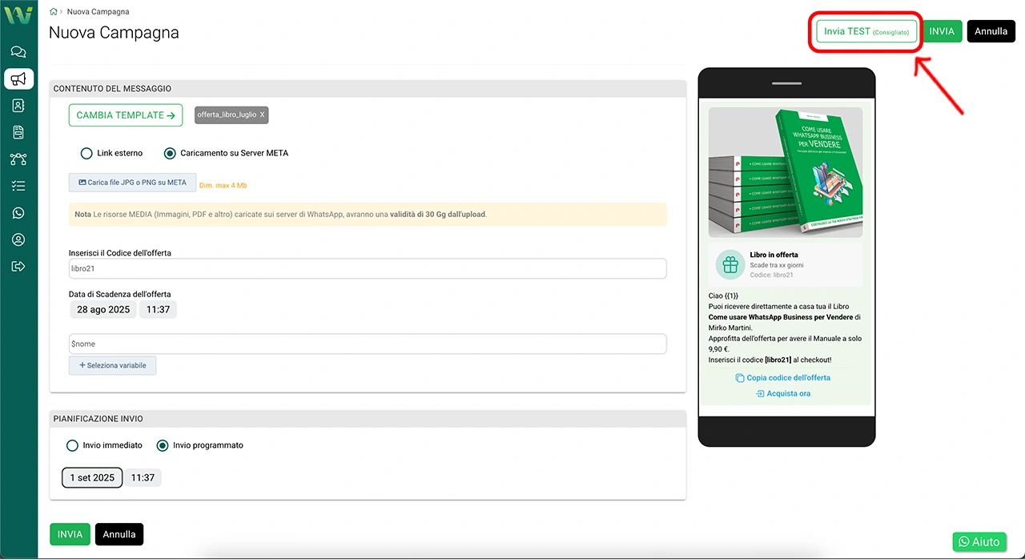Open the schedule date 1 set 2025 picker

[x=92, y=477]
